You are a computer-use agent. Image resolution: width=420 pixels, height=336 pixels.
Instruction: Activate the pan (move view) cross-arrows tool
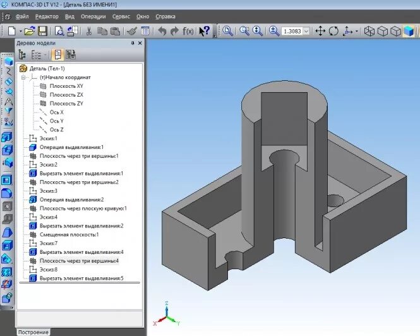tap(320, 31)
